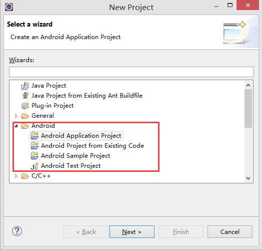Click the Ant Buildfile project icon
The height and width of the screenshot is (250, 262).
(x=25, y=96)
